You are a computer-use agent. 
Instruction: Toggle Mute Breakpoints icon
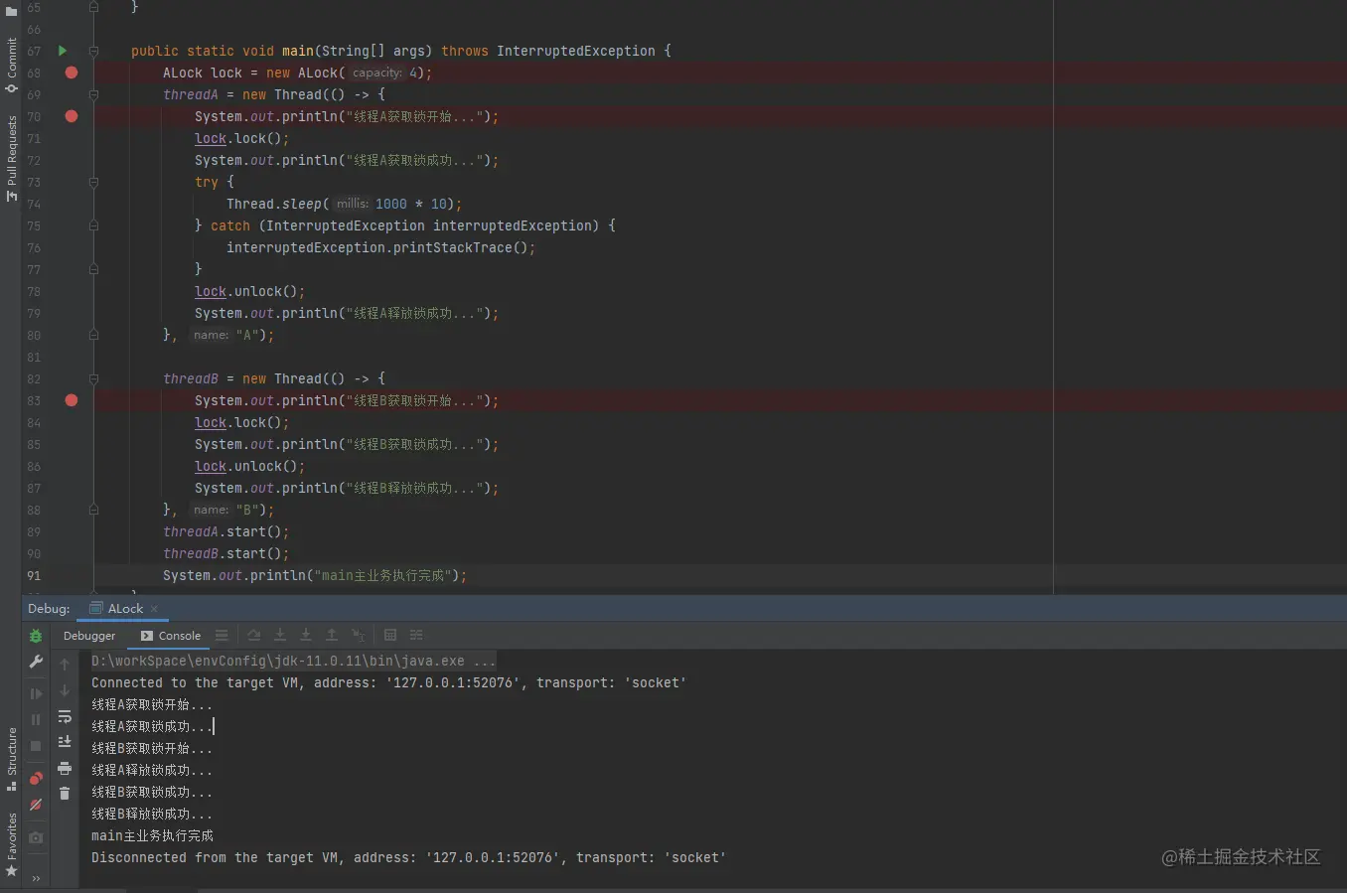(x=36, y=804)
